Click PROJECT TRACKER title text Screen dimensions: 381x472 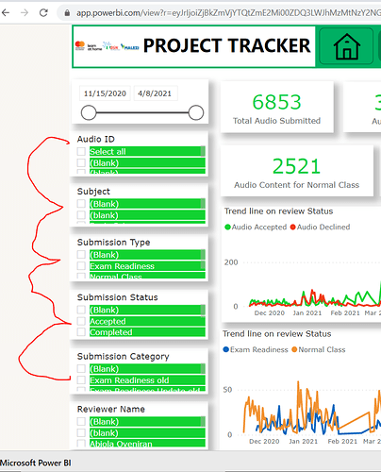point(226,45)
